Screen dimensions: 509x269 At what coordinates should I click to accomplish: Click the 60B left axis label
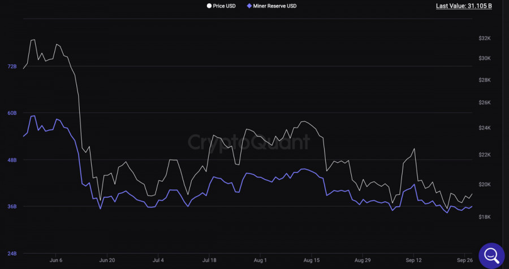(x=12, y=113)
